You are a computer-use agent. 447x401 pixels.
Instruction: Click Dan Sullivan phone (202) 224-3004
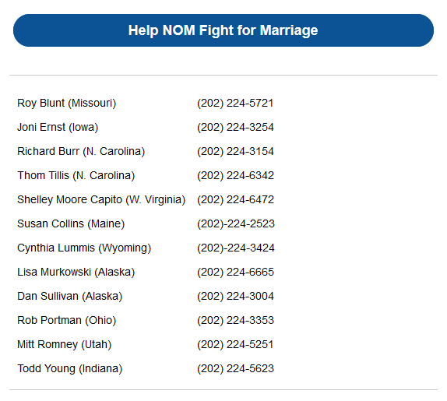[x=235, y=296]
